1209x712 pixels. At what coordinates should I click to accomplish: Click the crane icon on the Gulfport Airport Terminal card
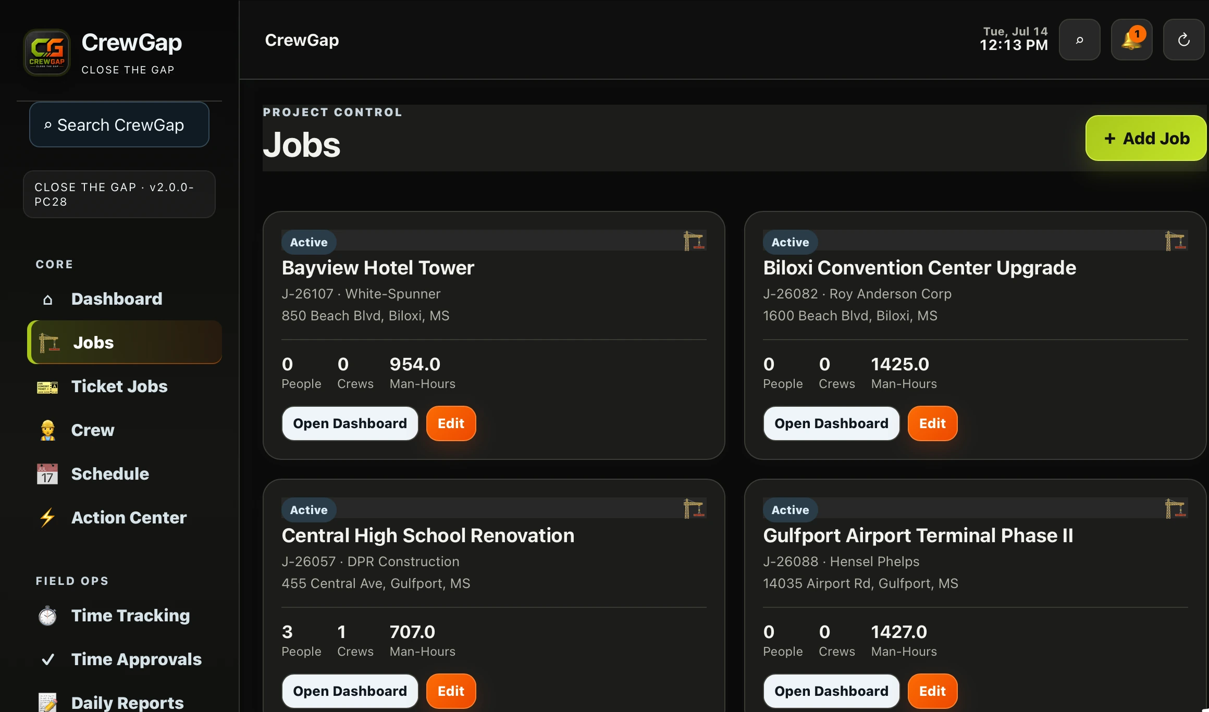1176,509
